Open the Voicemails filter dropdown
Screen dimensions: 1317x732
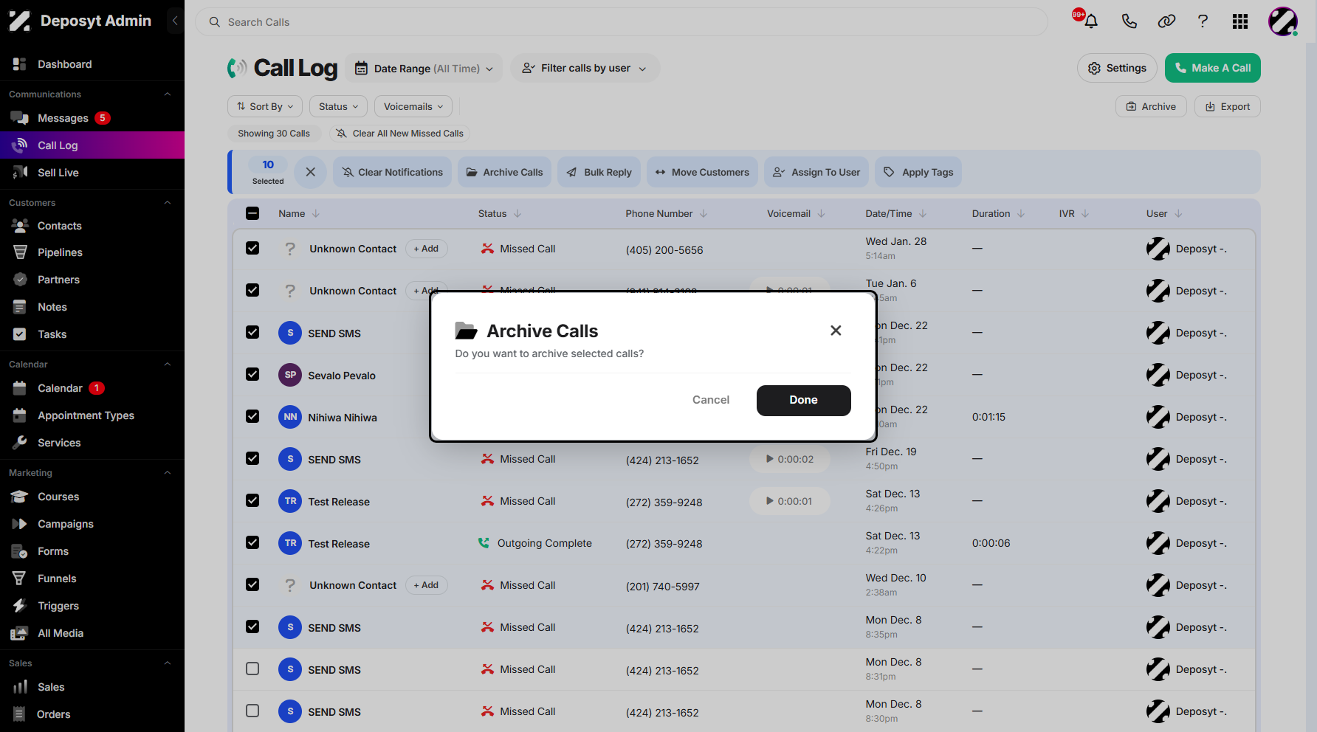coord(413,106)
